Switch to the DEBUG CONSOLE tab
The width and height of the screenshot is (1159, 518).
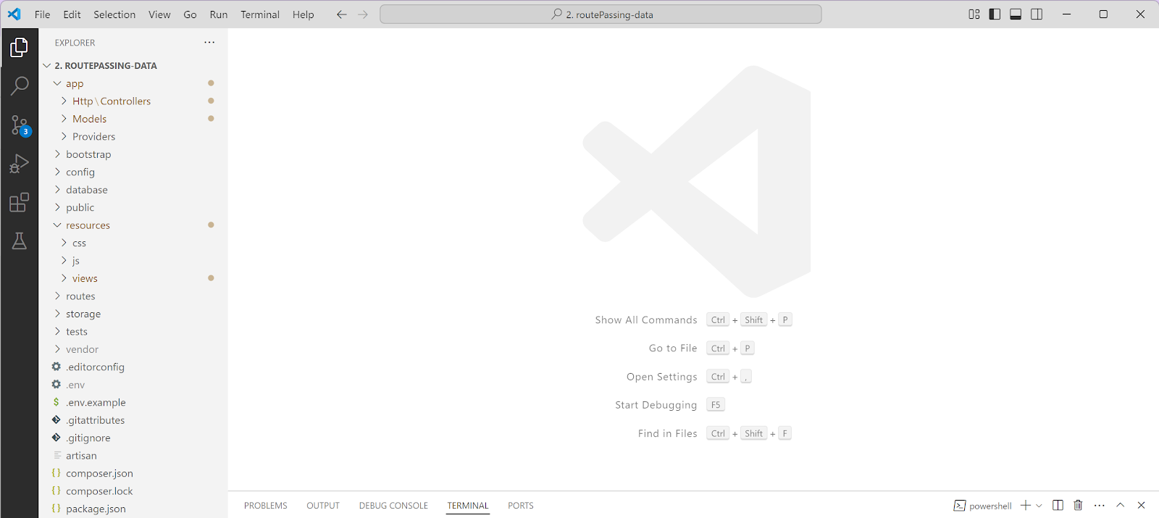[x=393, y=506]
